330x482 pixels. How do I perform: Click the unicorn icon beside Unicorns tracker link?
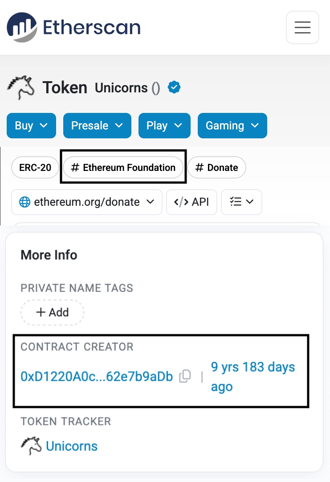pyautogui.click(x=29, y=445)
